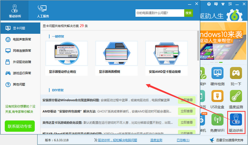Select 电脑声音异常 category
This screenshot has width=248, height=145.
pos(20,39)
